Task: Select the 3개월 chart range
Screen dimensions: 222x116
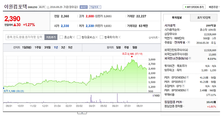Action: coord(47,48)
